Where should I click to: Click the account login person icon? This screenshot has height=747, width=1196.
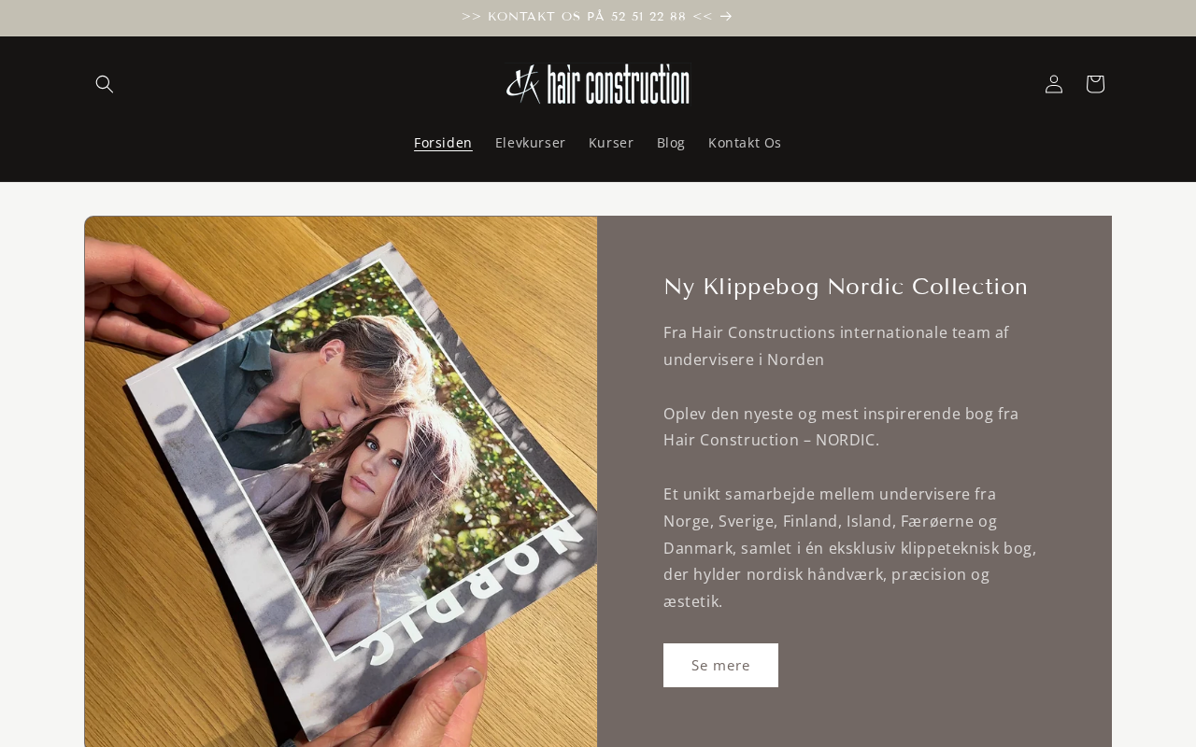pyautogui.click(x=1054, y=84)
